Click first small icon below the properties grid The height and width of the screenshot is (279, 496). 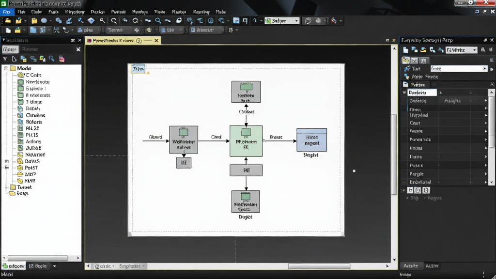tap(410, 190)
